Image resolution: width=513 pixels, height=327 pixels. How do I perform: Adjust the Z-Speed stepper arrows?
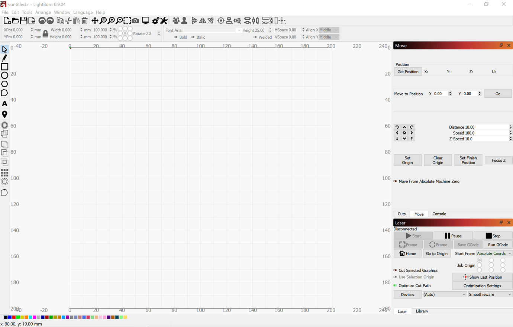click(510, 139)
